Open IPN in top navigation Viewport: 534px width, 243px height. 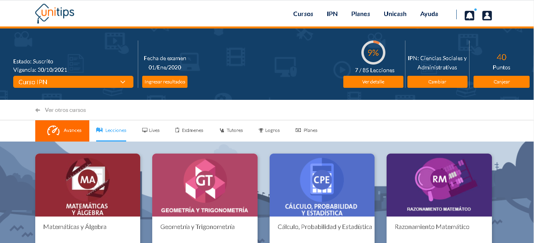click(x=332, y=14)
